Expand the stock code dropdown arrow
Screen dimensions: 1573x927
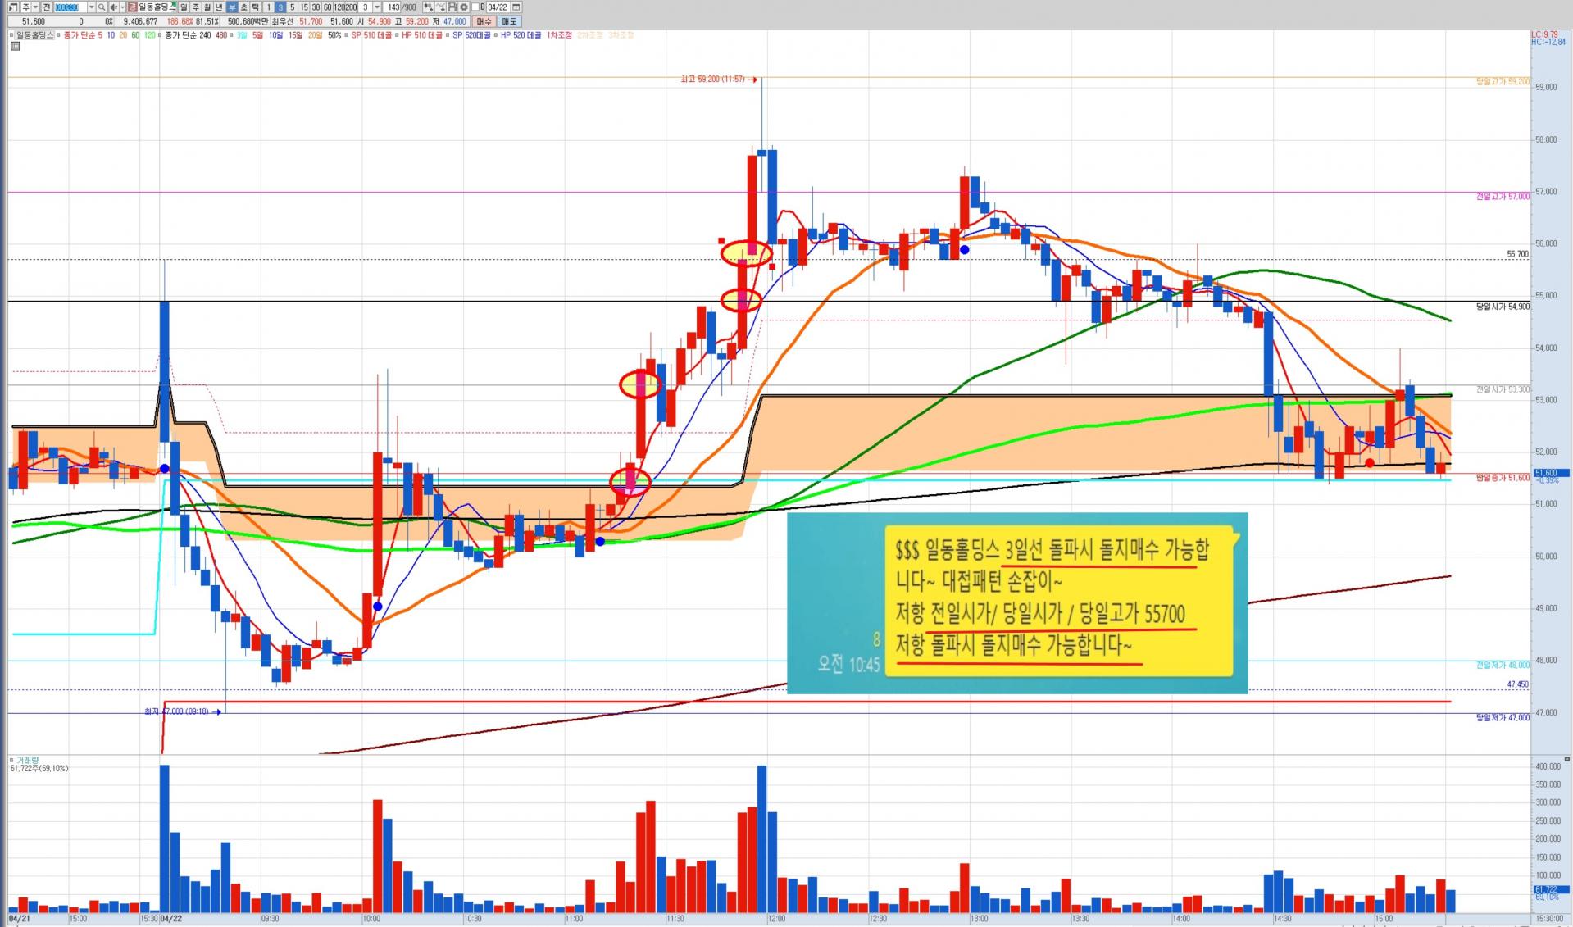[91, 7]
